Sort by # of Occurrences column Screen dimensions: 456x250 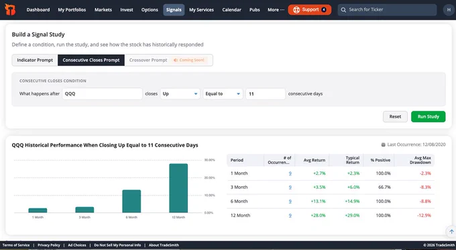click(279, 160)
